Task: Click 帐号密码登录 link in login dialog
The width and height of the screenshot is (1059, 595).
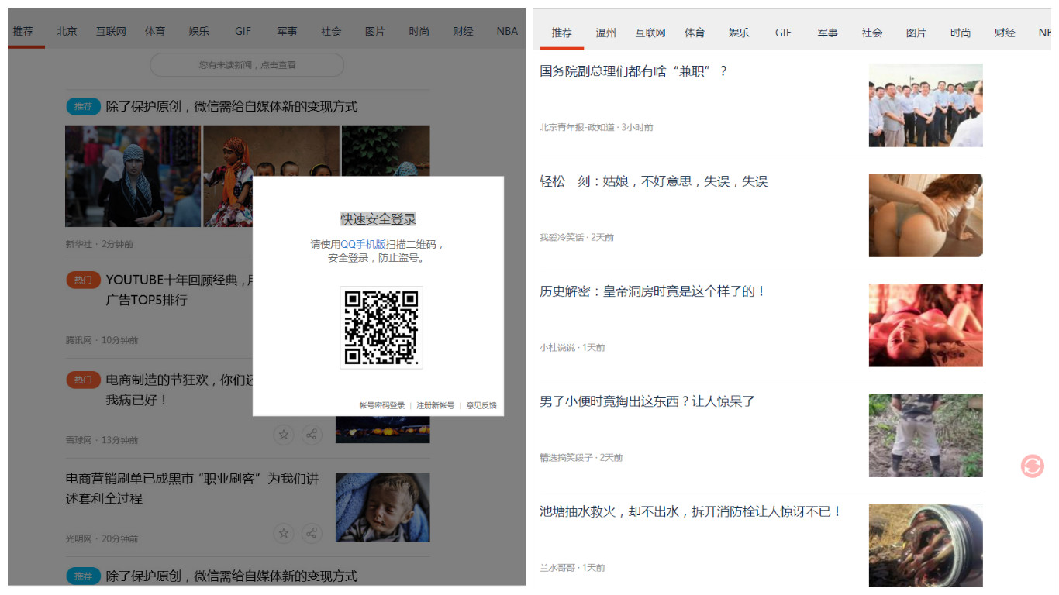Action: tap(381, 405)
